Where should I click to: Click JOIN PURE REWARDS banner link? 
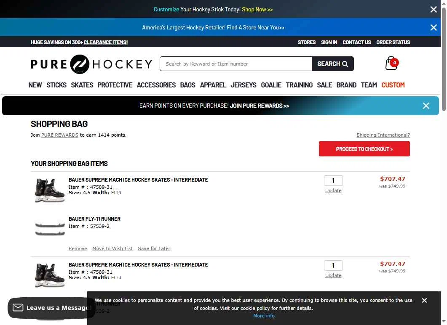(260, 106)
